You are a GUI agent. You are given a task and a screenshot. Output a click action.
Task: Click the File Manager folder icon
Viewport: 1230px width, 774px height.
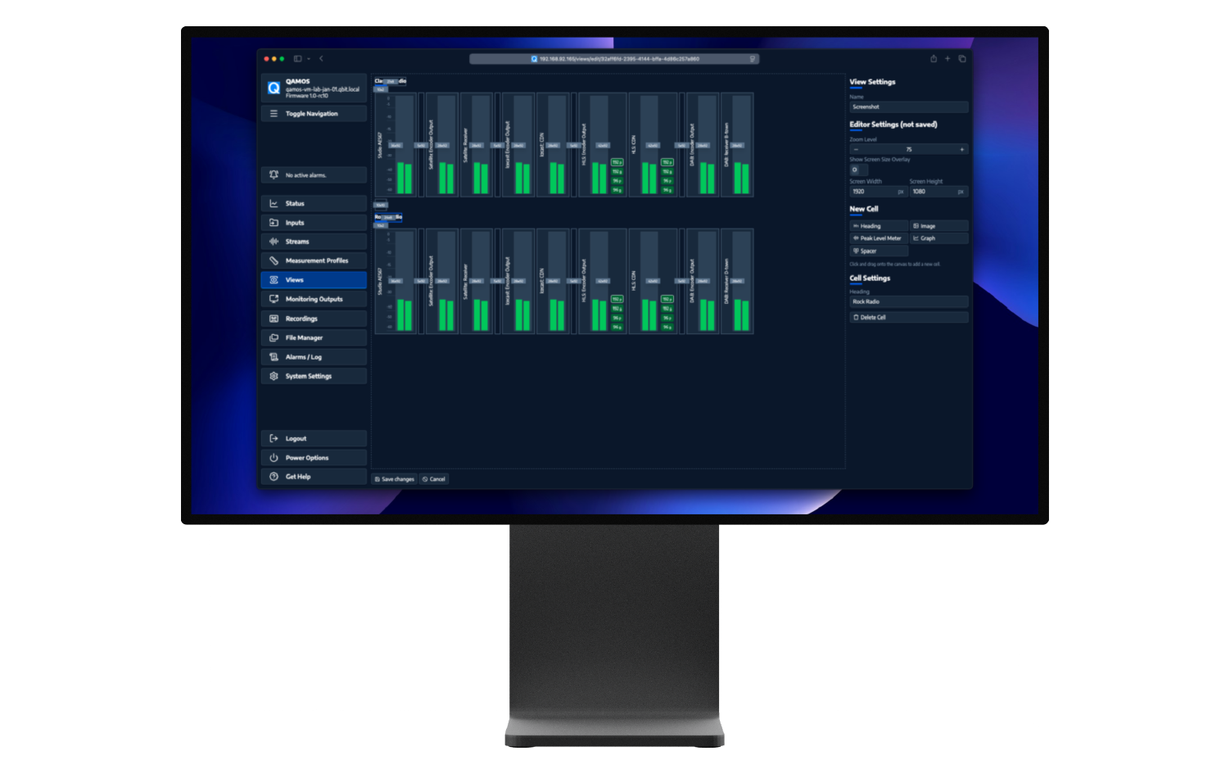[x=274, y=337]
